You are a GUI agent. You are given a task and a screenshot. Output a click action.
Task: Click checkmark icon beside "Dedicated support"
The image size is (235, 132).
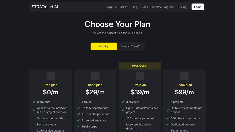(168, 124)
